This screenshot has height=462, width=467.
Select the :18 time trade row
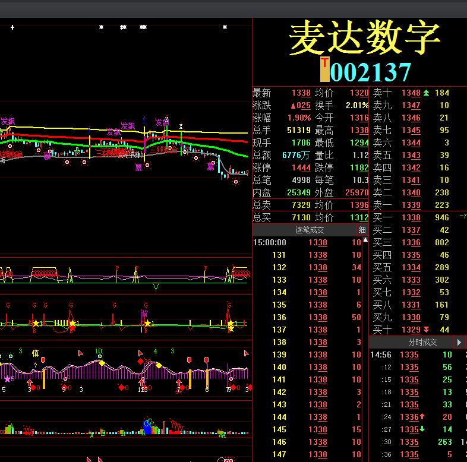(418, 392)
